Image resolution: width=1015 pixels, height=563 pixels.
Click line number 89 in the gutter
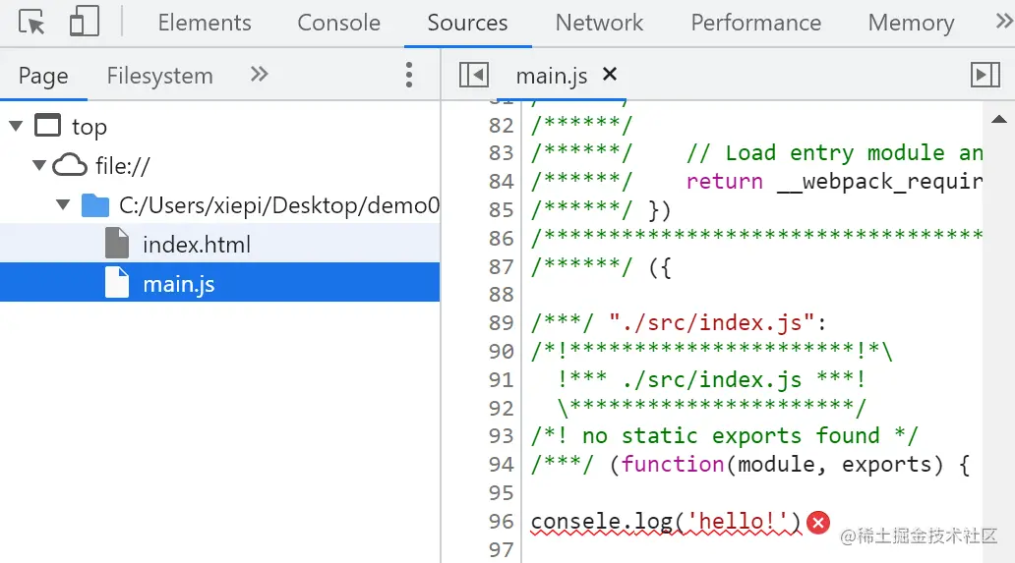tap(502, 322)
